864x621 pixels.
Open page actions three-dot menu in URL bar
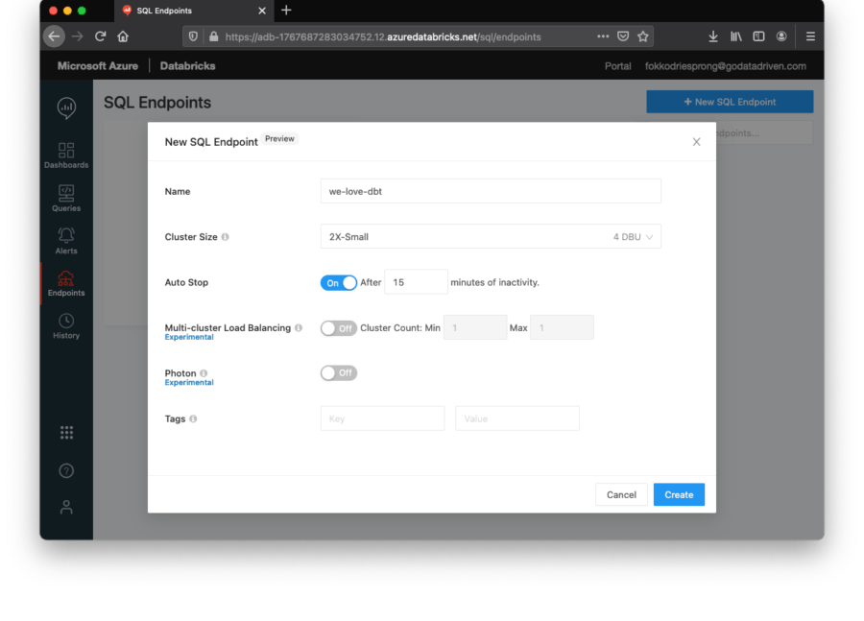603,36
